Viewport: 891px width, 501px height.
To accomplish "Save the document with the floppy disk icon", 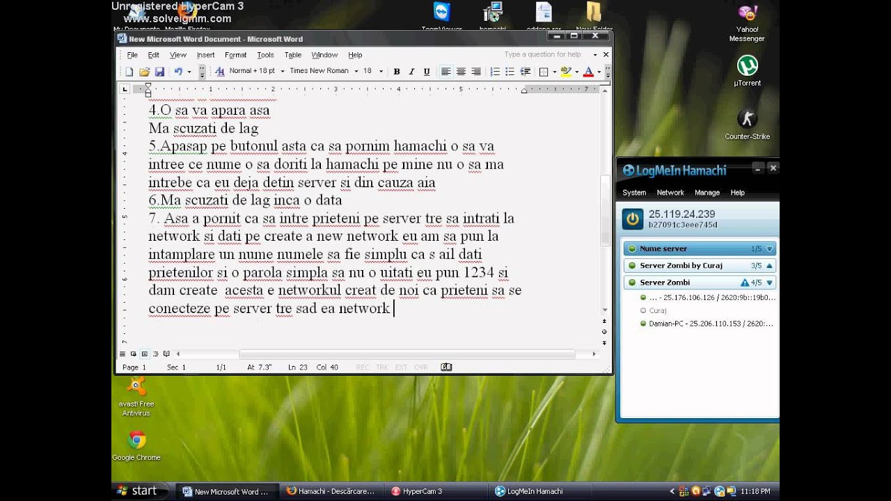I will click(159, 72).
